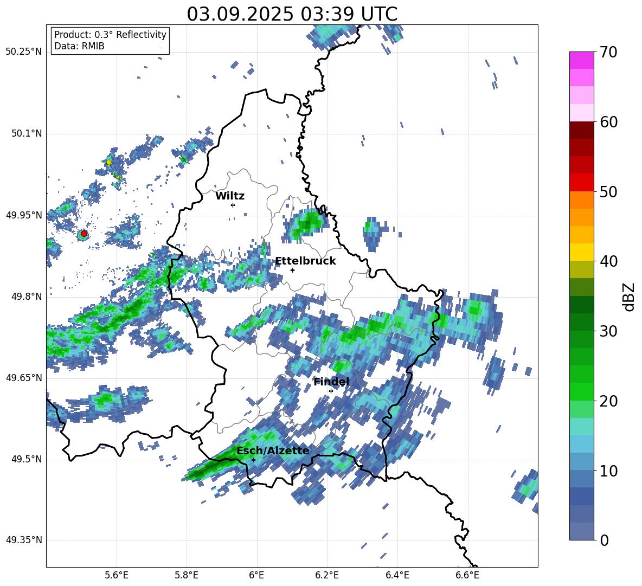Click the 5.8°E longitude label
This screenshot has height=586, width=642.
click(x=187, y=575)
